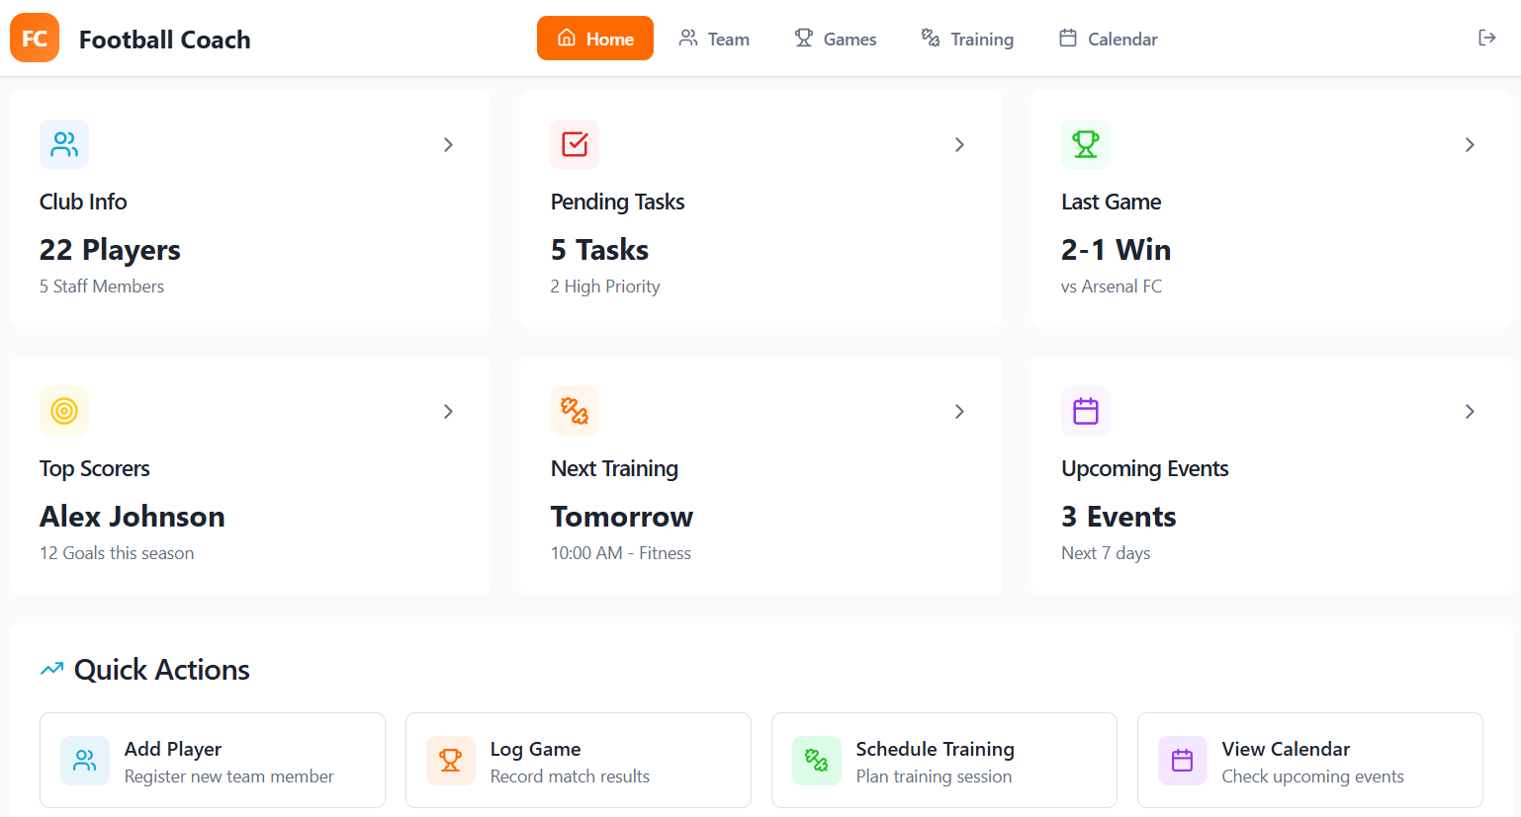Image resolution: width=1521 pixels, height=817 pixels.
Task: Go to the Home tab
Action: 595,39
